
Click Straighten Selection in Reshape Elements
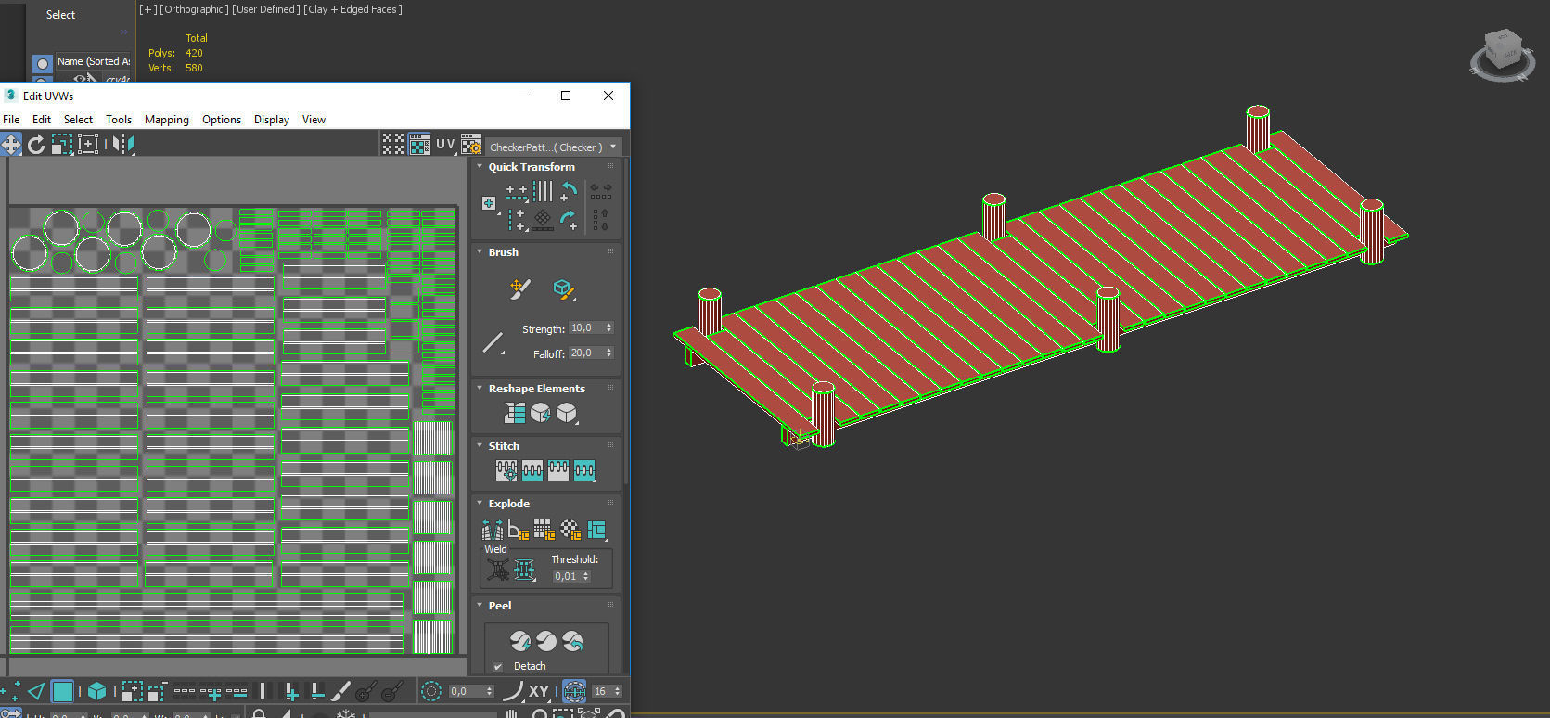515,413
